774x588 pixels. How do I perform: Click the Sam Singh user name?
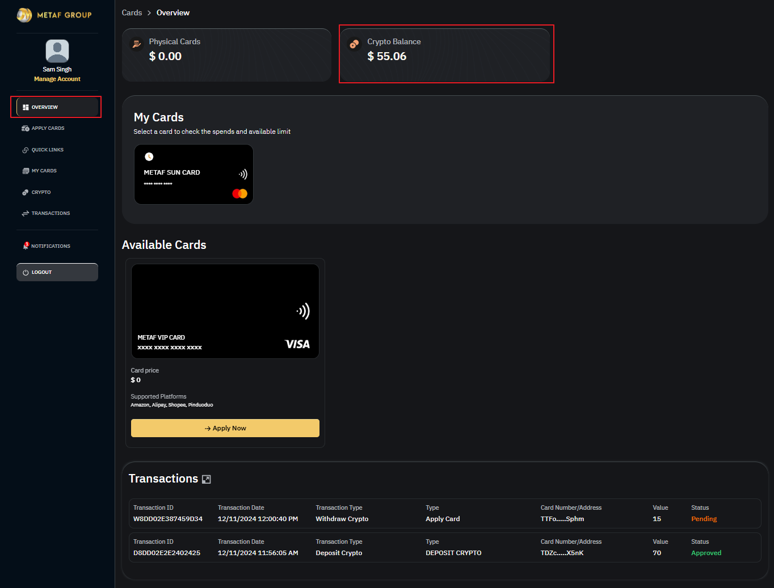[x=57, y=69]
